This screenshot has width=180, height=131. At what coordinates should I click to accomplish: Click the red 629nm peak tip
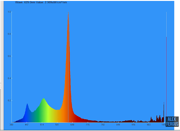coord(68,13)
